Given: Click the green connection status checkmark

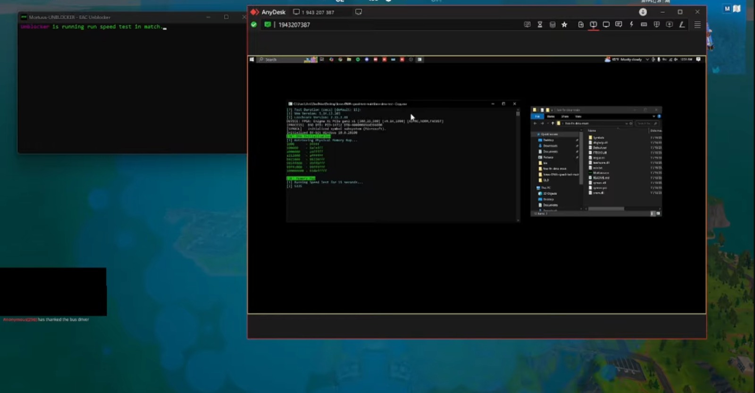Looking at the screenshot, I should [x=254, y=25].
